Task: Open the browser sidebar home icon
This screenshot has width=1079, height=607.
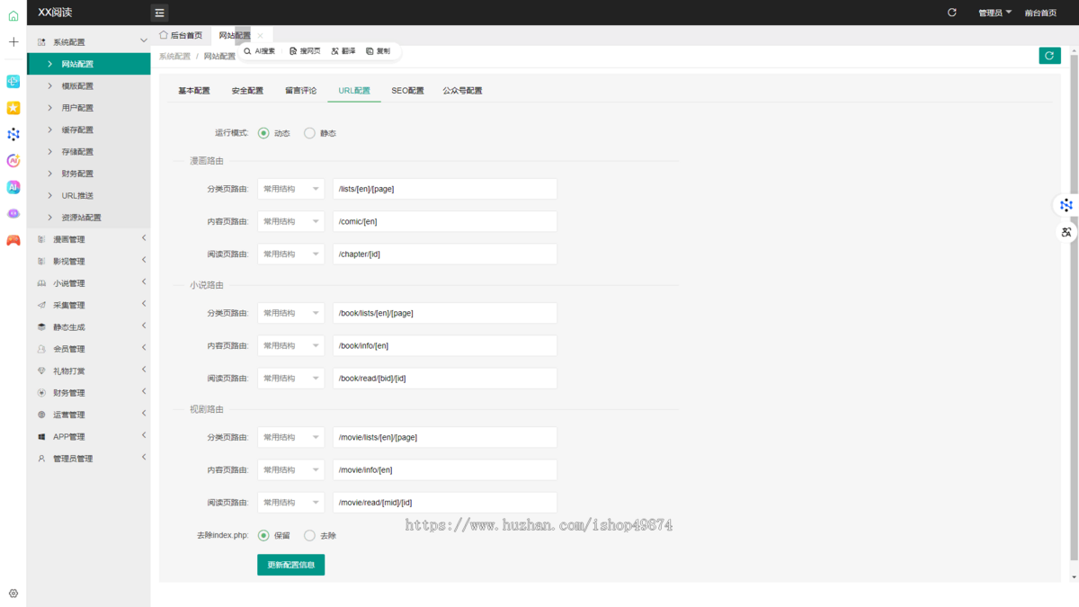Action: point(13,15)
